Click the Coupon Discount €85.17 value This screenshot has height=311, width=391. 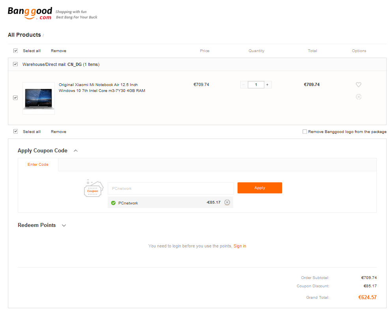point(370,286)
